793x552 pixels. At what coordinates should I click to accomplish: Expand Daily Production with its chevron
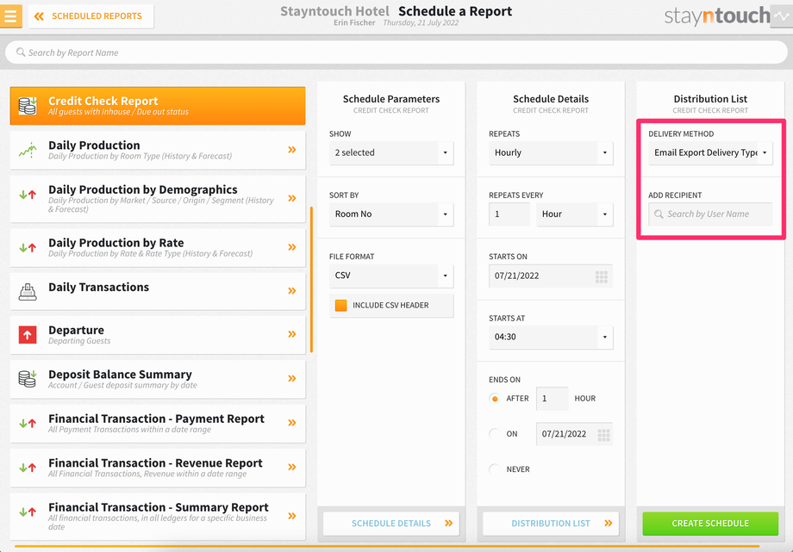(292, 150)
